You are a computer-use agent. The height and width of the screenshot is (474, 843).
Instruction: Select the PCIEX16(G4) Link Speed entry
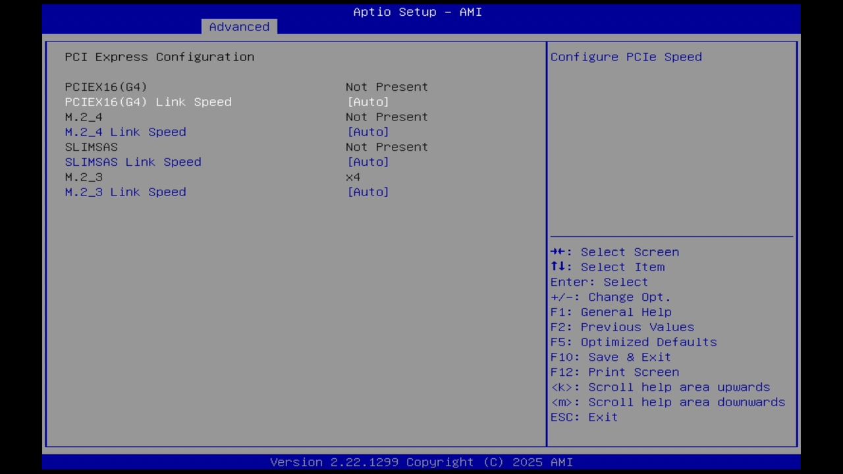coord(148,102)
